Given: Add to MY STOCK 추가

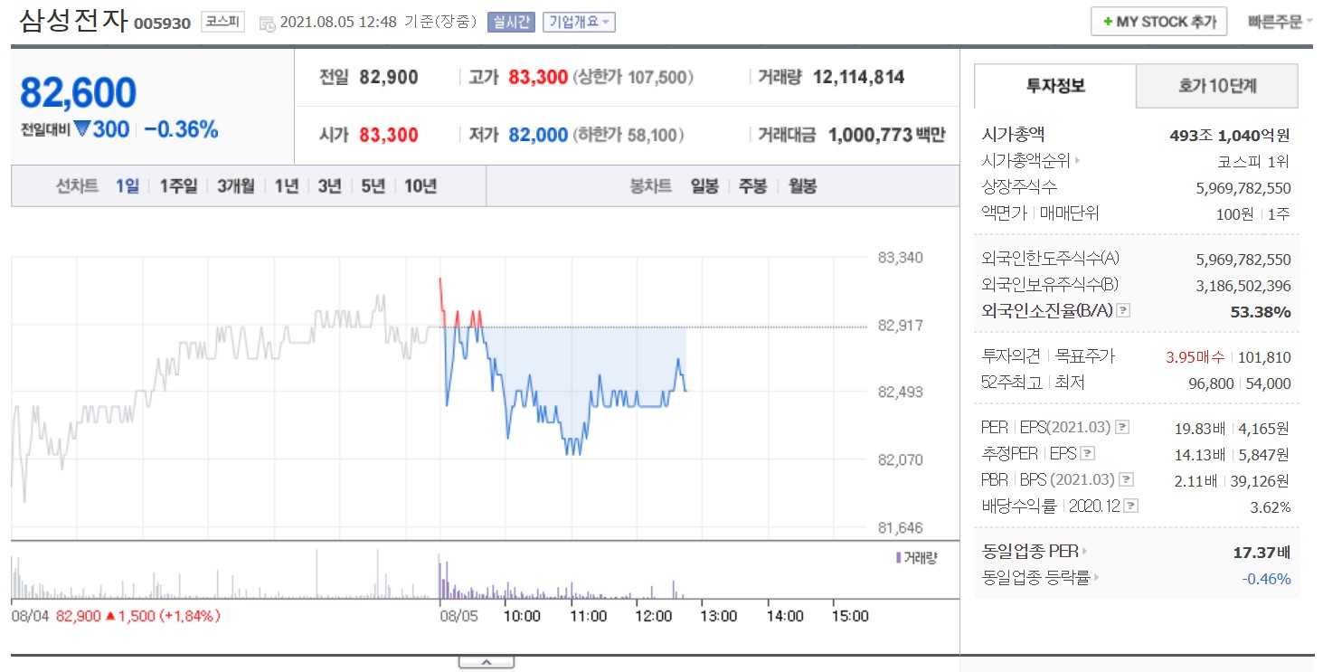Looking at the screenshot, I should (1158, 22).
